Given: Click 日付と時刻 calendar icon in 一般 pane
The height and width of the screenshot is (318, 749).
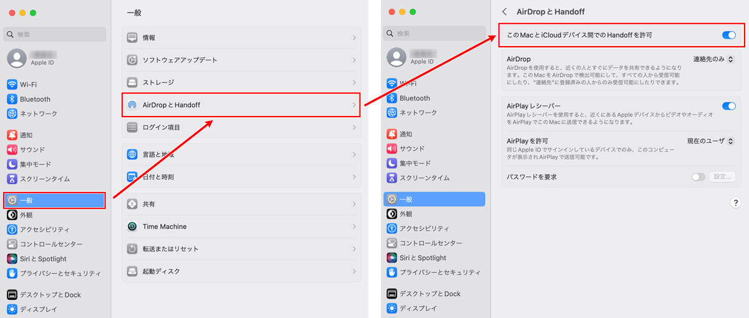Looking at the screenshot, I should pyautogui.click(x=132, y=177).
